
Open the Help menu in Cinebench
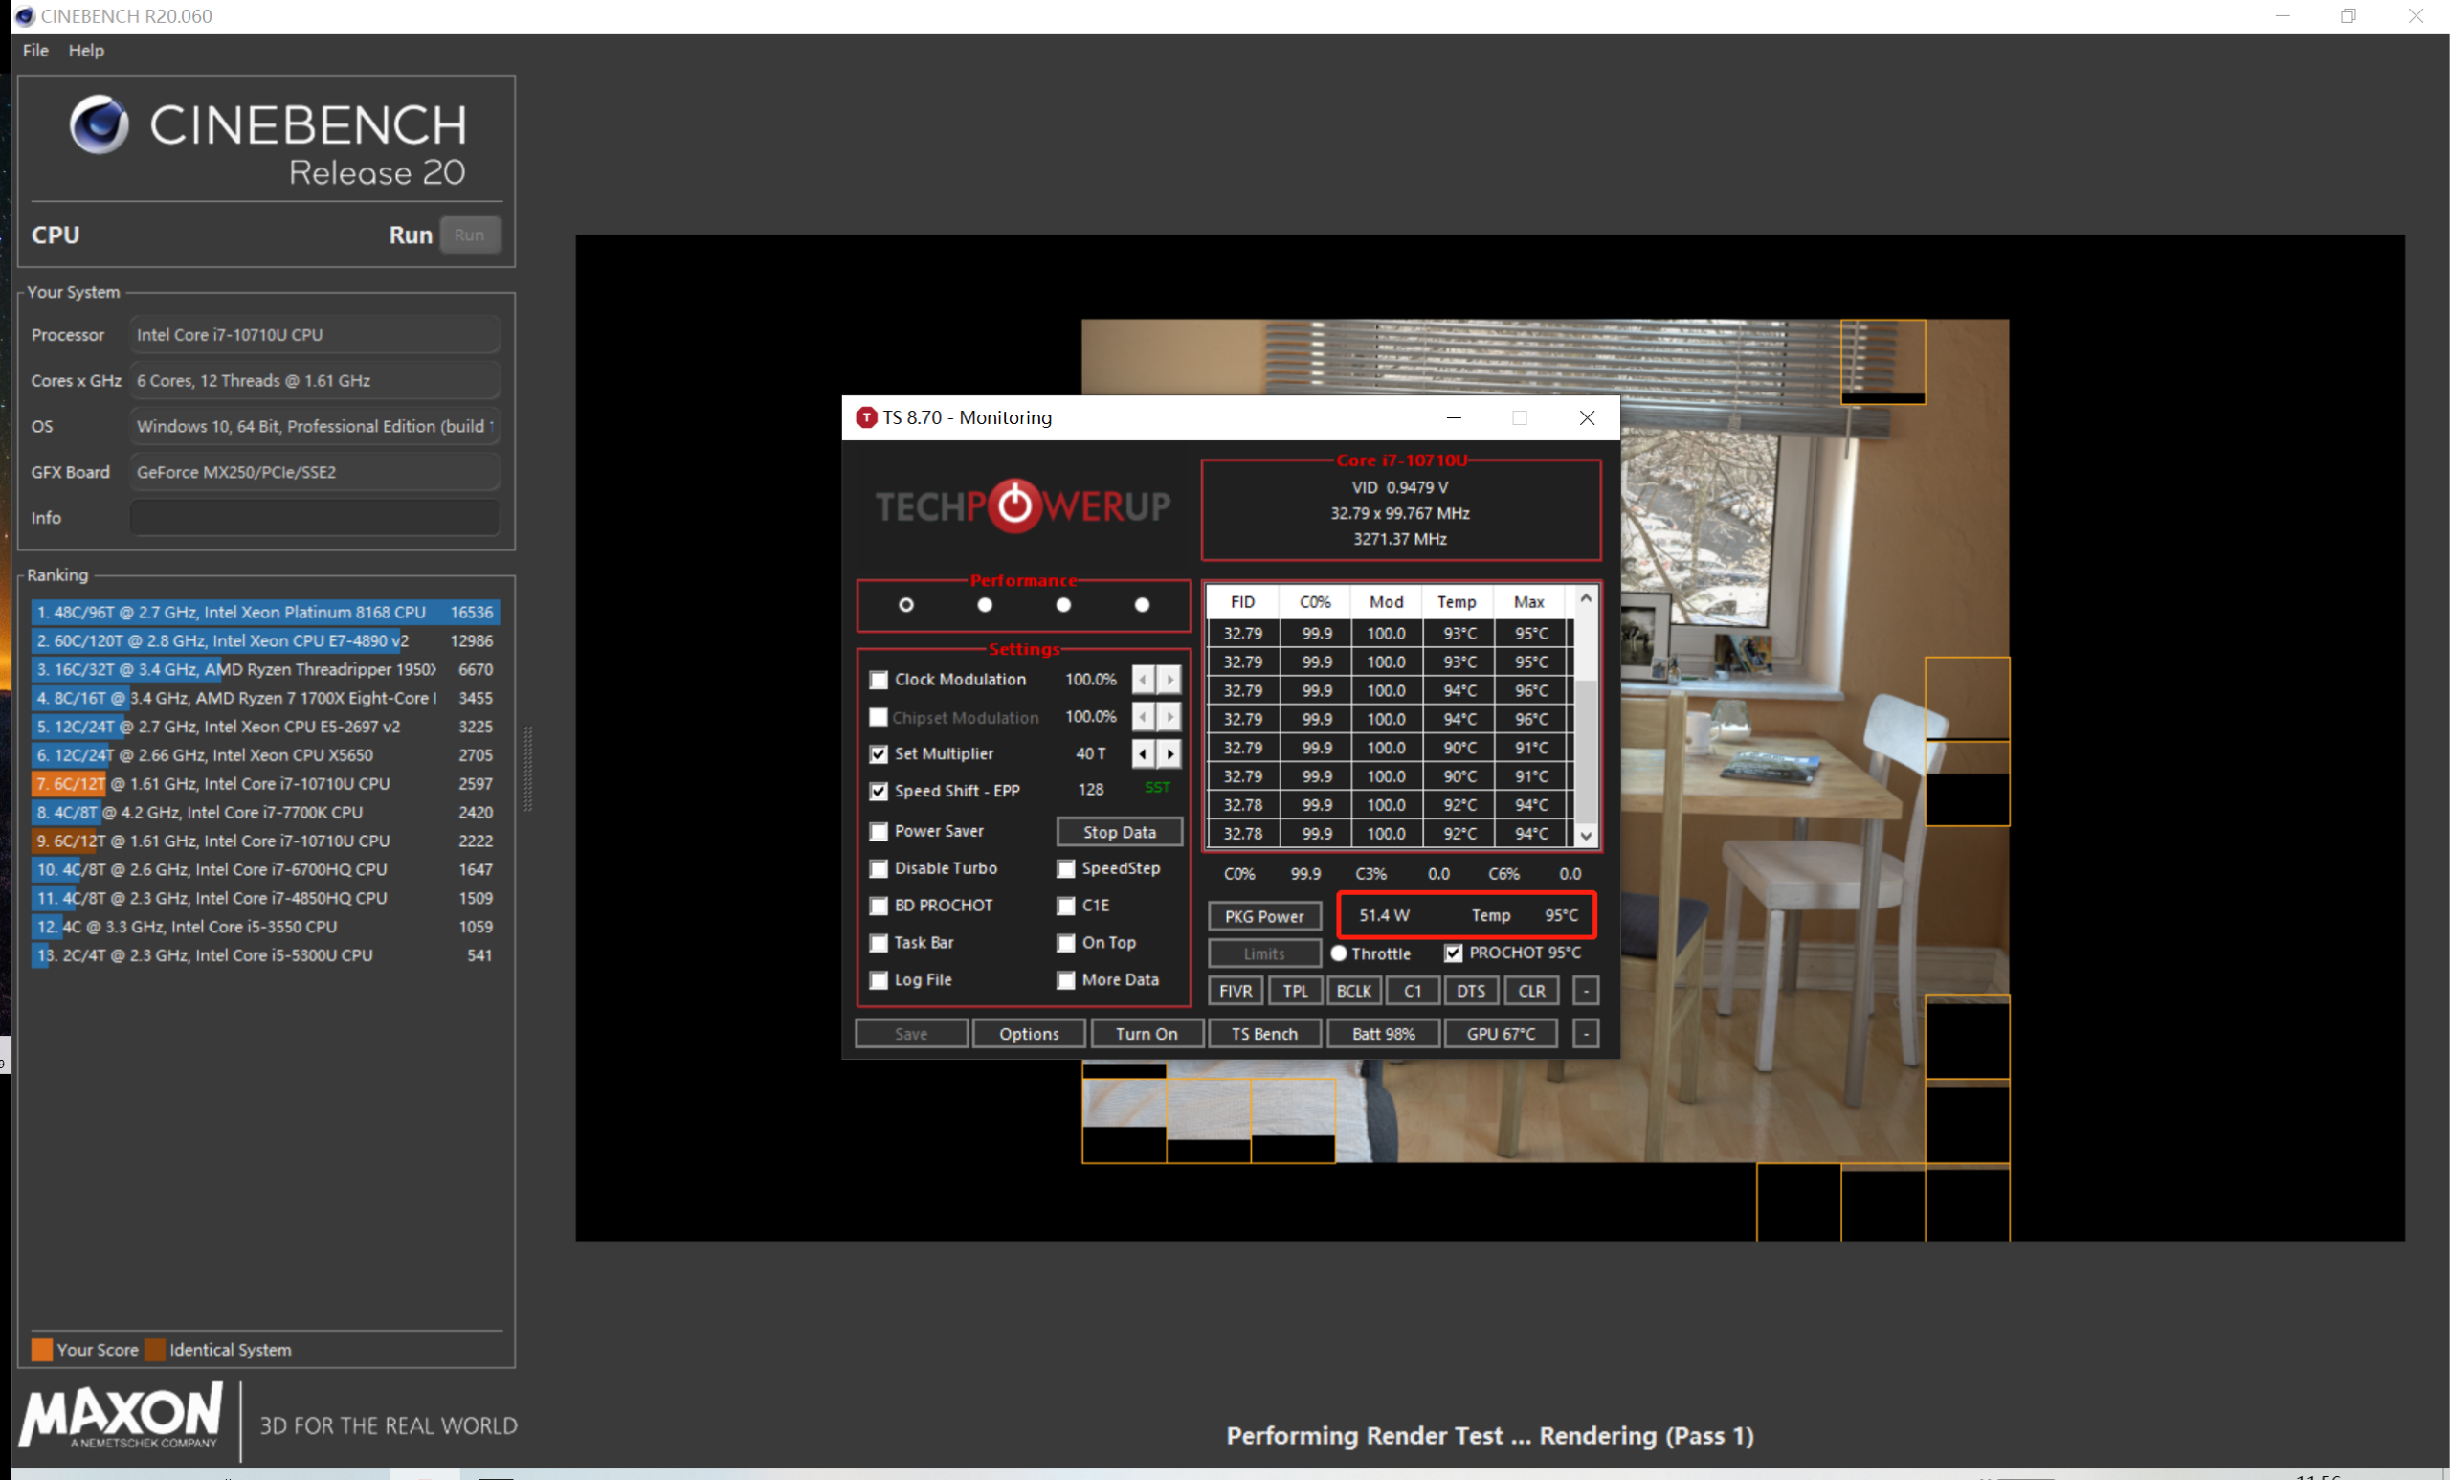pyautogui.click(x=80, y=49)
